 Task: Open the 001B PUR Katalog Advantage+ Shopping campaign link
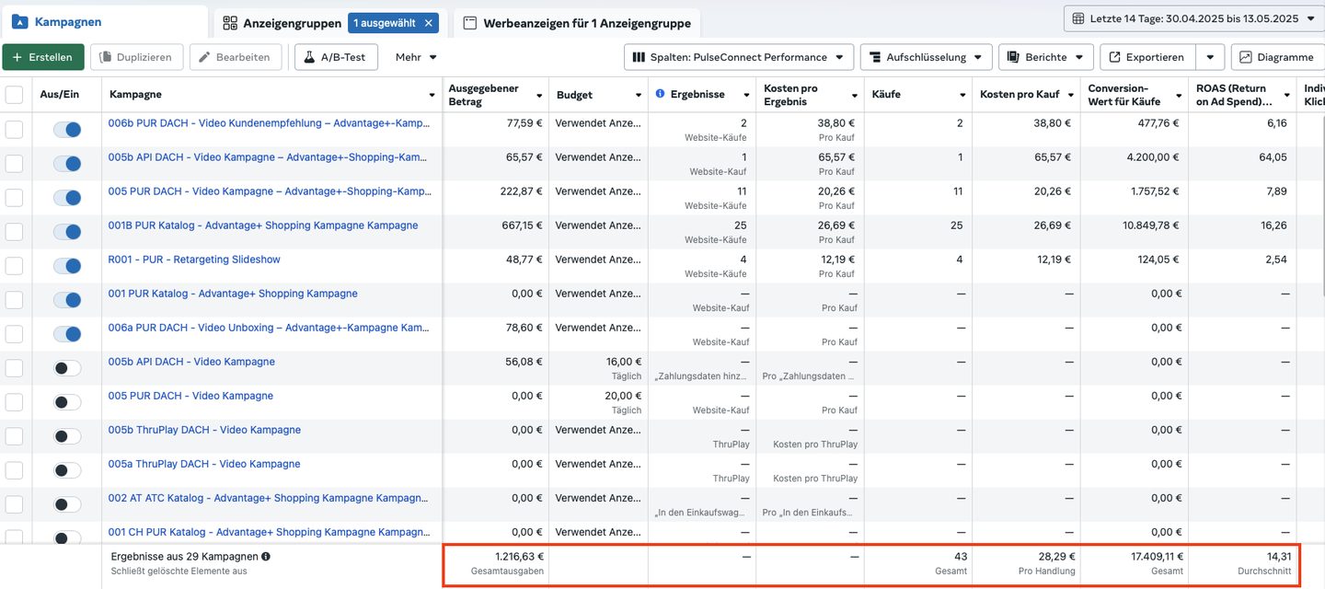pyautogui.click(x=263, y=225)
